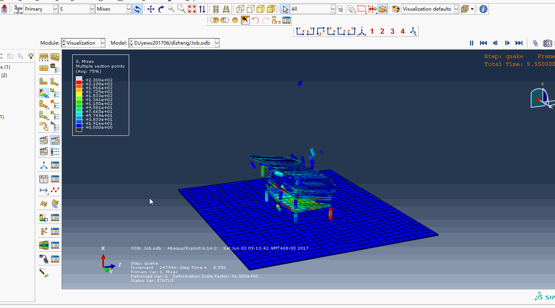Image resolution: width=555 pixels, height=308 pixels.
Task: Click the Color Code palette icon
Action: [x=396, y=9]
